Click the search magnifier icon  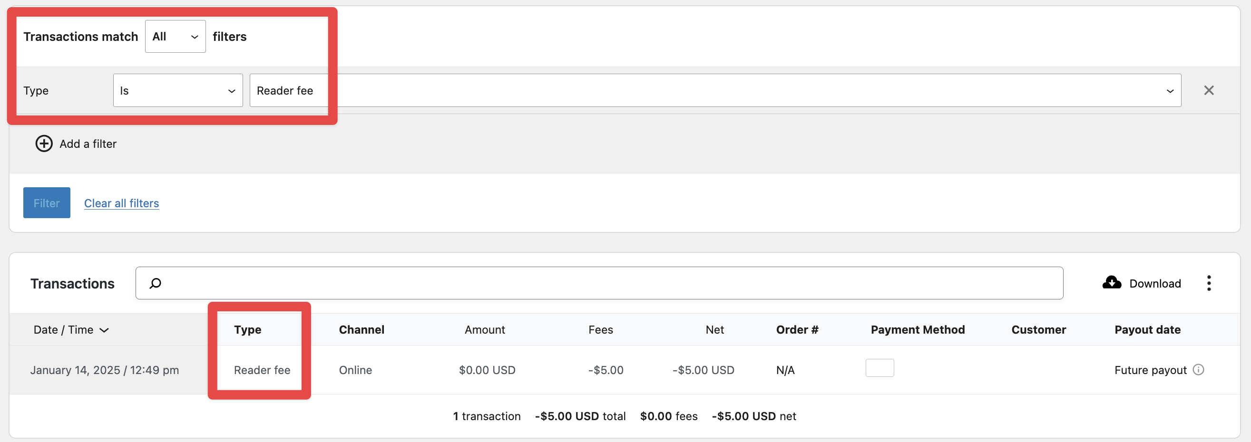[x=156, y=283]
